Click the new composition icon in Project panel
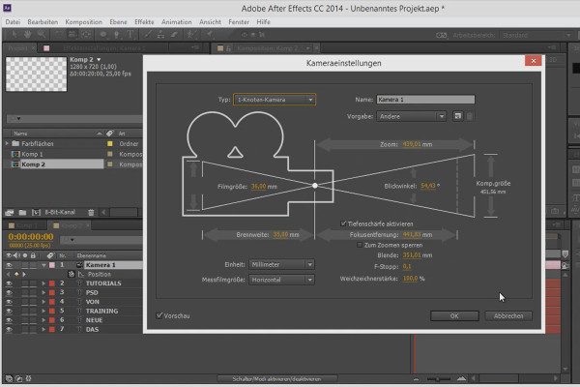 (36, 212)
